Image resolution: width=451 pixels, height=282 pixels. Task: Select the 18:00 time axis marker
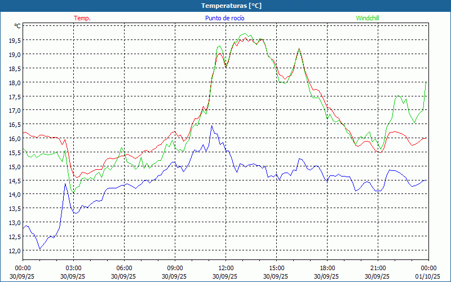point(327,268)
